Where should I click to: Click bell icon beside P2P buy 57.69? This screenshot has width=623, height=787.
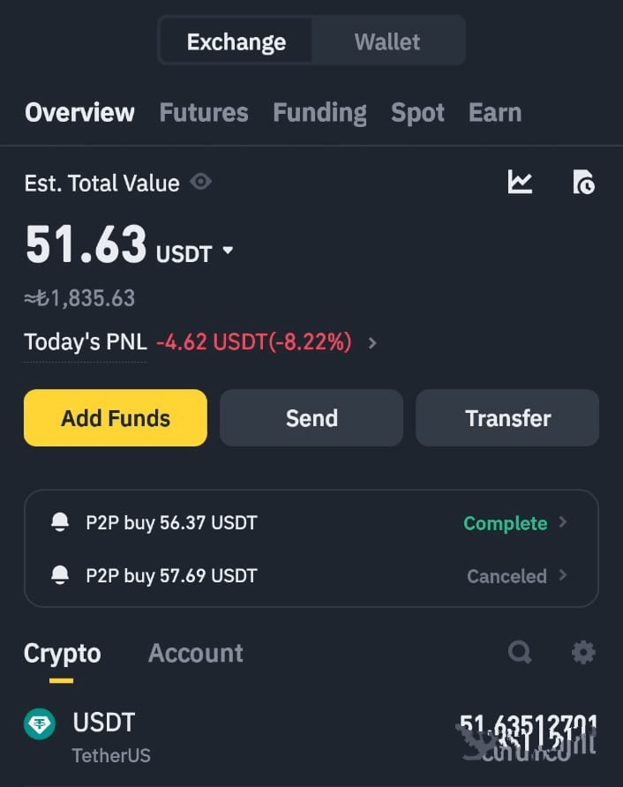tap(60, 575)
